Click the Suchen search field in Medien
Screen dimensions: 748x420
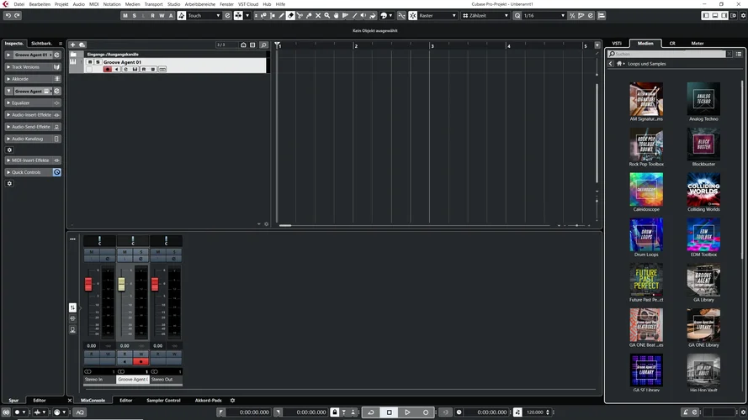pyautogui.click(x=666, y=55)
